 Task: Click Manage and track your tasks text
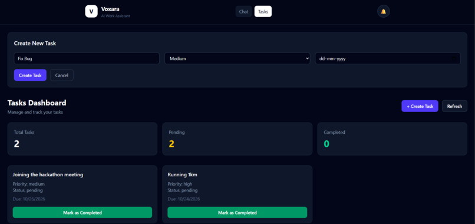tap(35, 112)
